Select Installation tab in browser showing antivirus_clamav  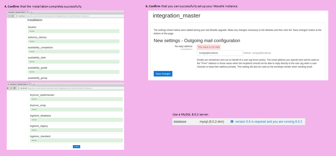click(18, 12)
